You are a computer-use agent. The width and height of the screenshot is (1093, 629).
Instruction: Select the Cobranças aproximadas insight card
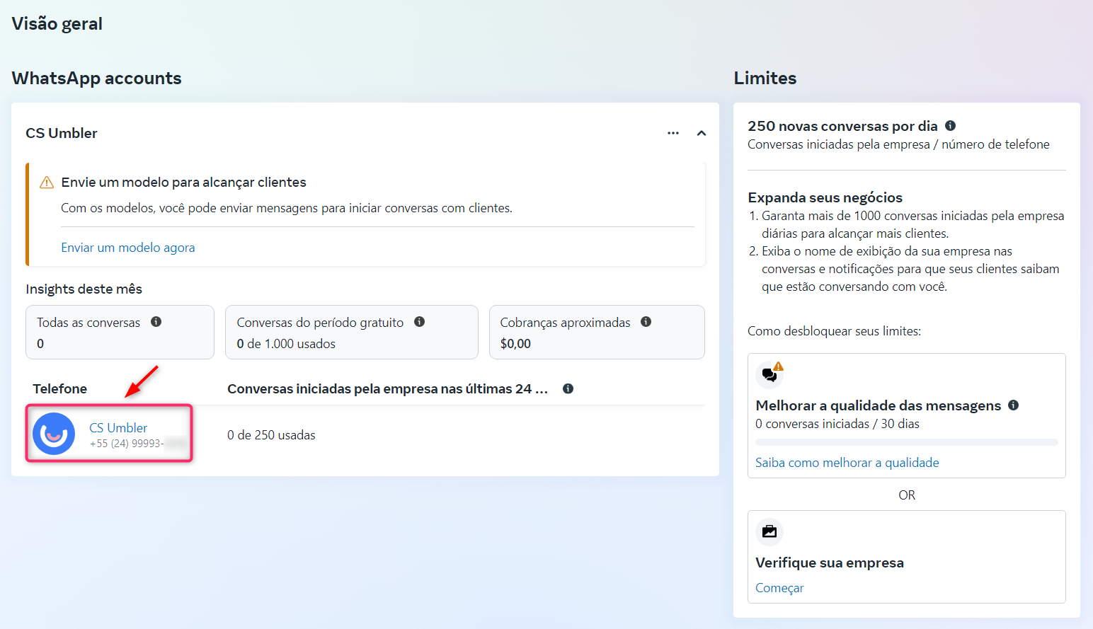[596, 333]
